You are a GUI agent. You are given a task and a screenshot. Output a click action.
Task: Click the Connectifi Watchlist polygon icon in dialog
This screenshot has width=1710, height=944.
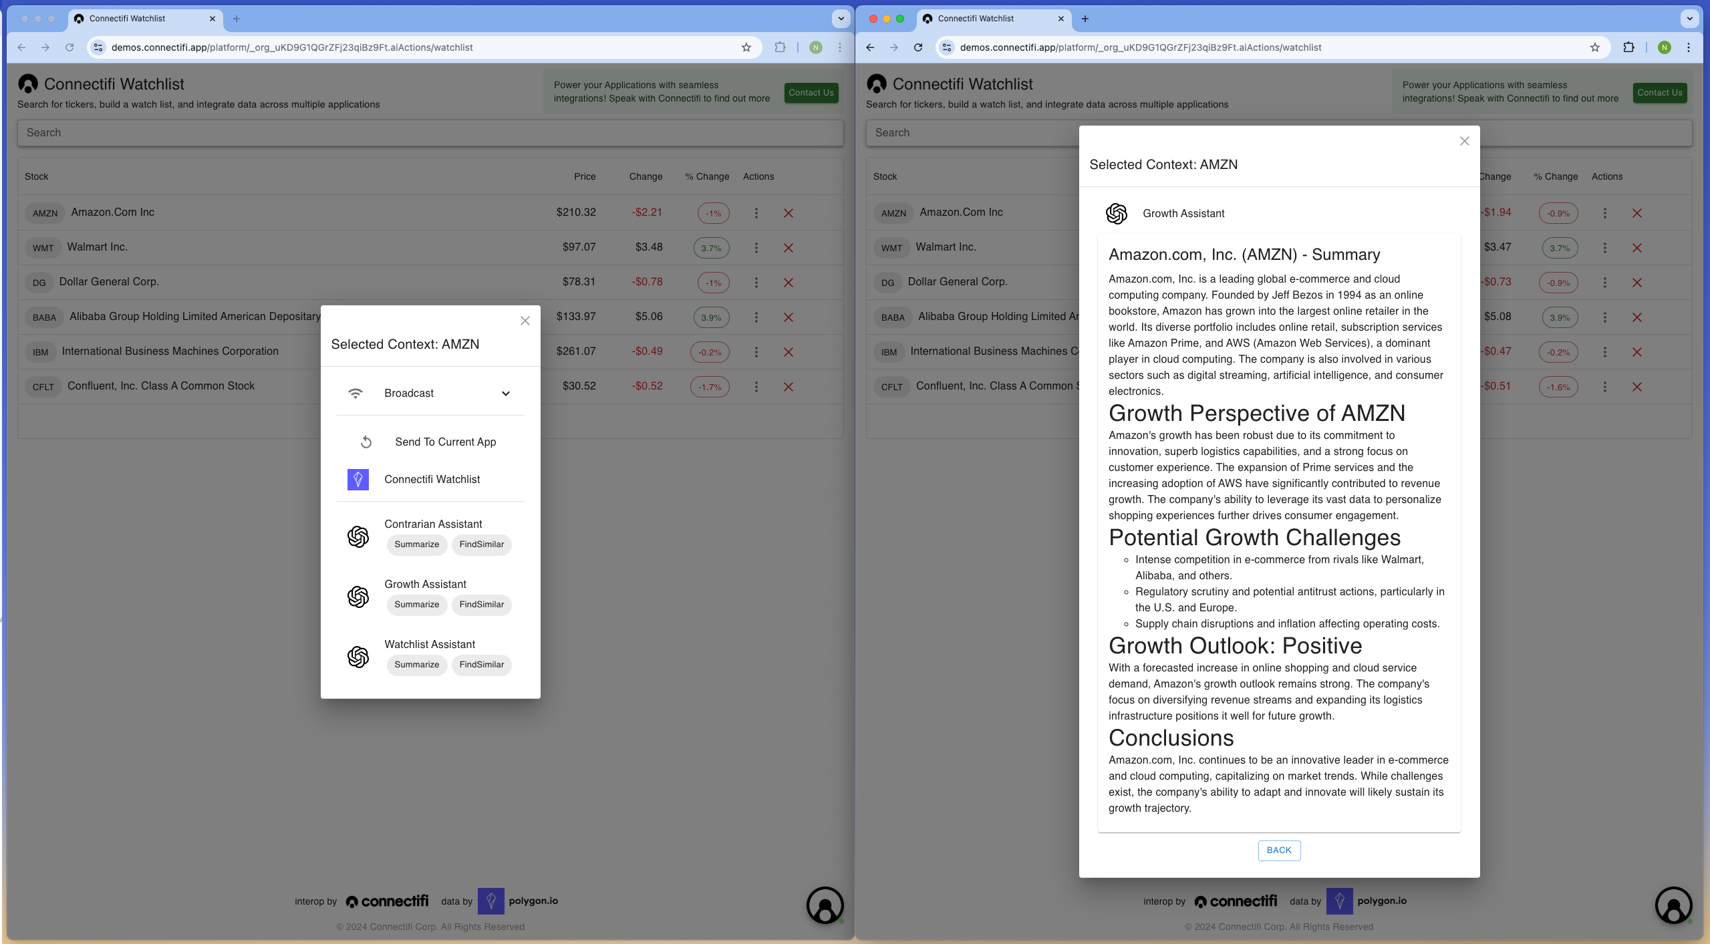point(358,479)
